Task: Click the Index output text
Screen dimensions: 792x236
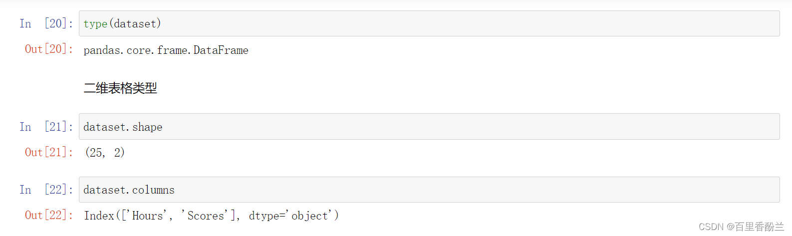Action: (x=99, y=216)
